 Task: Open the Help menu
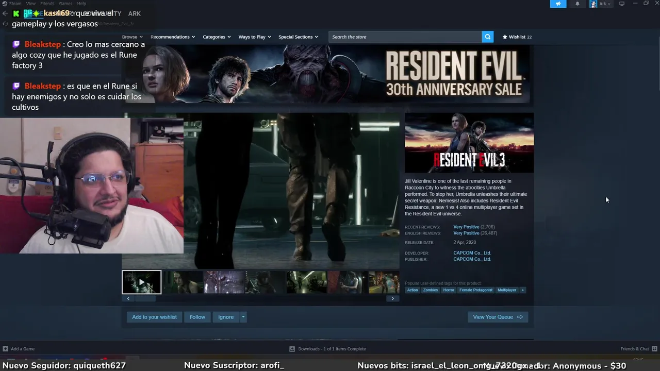[x=81, y=4]
